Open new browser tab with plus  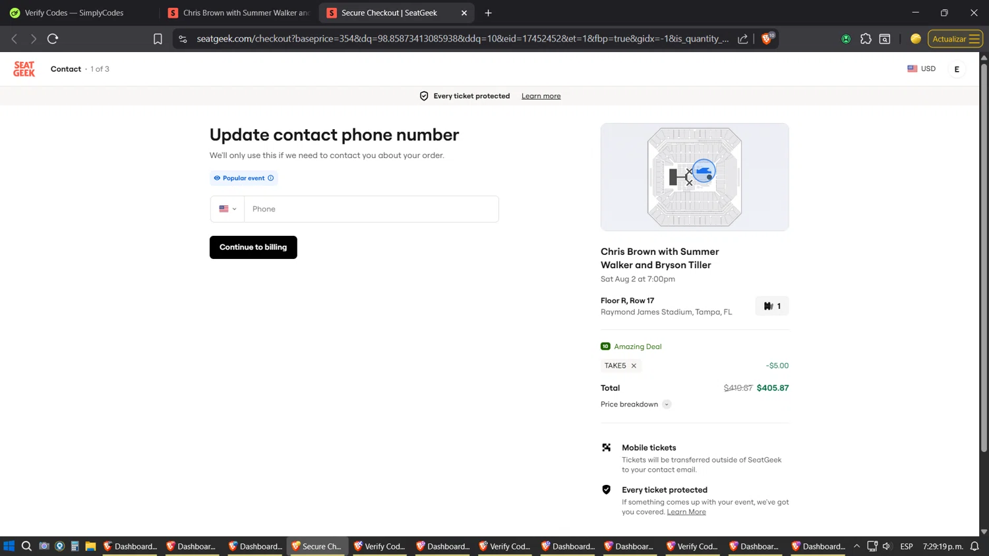(x=488, y=13)
